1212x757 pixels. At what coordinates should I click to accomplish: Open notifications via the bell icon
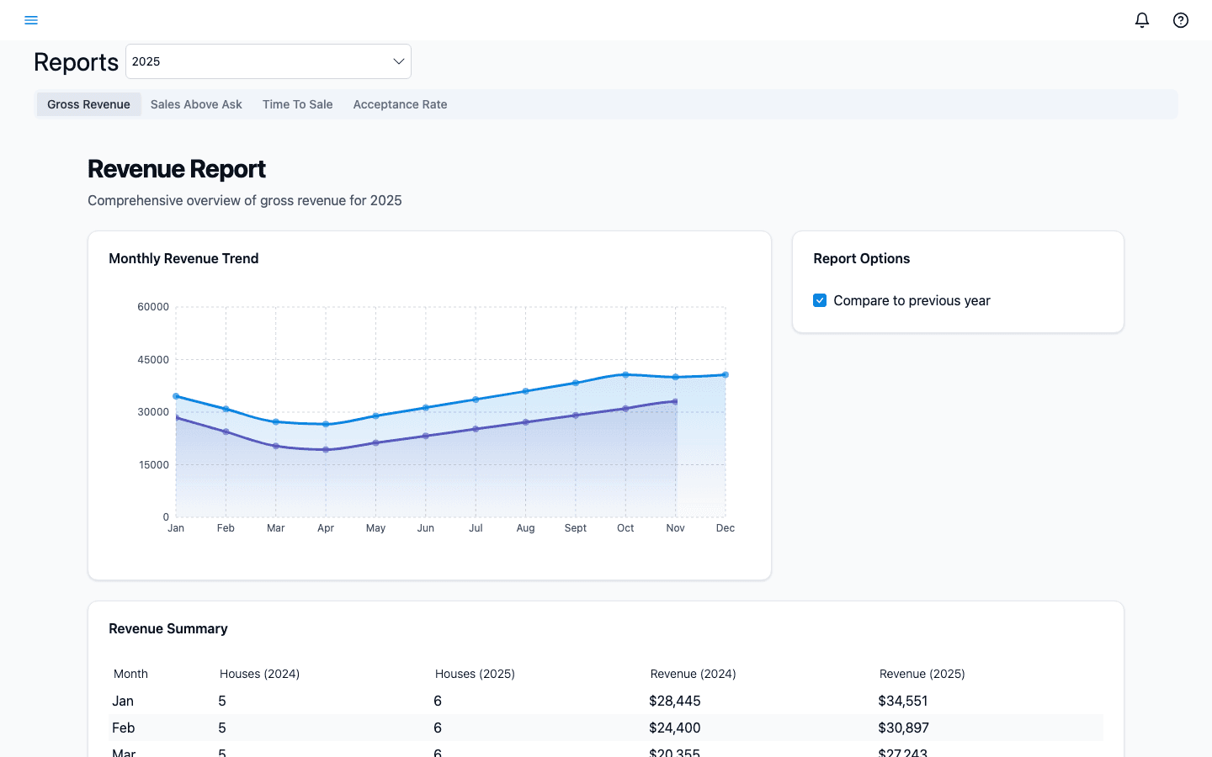(x=1142, y=19)
